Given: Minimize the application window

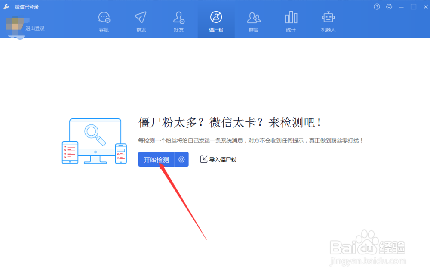Looking at the screenshot, I should [x=400, y=6].
